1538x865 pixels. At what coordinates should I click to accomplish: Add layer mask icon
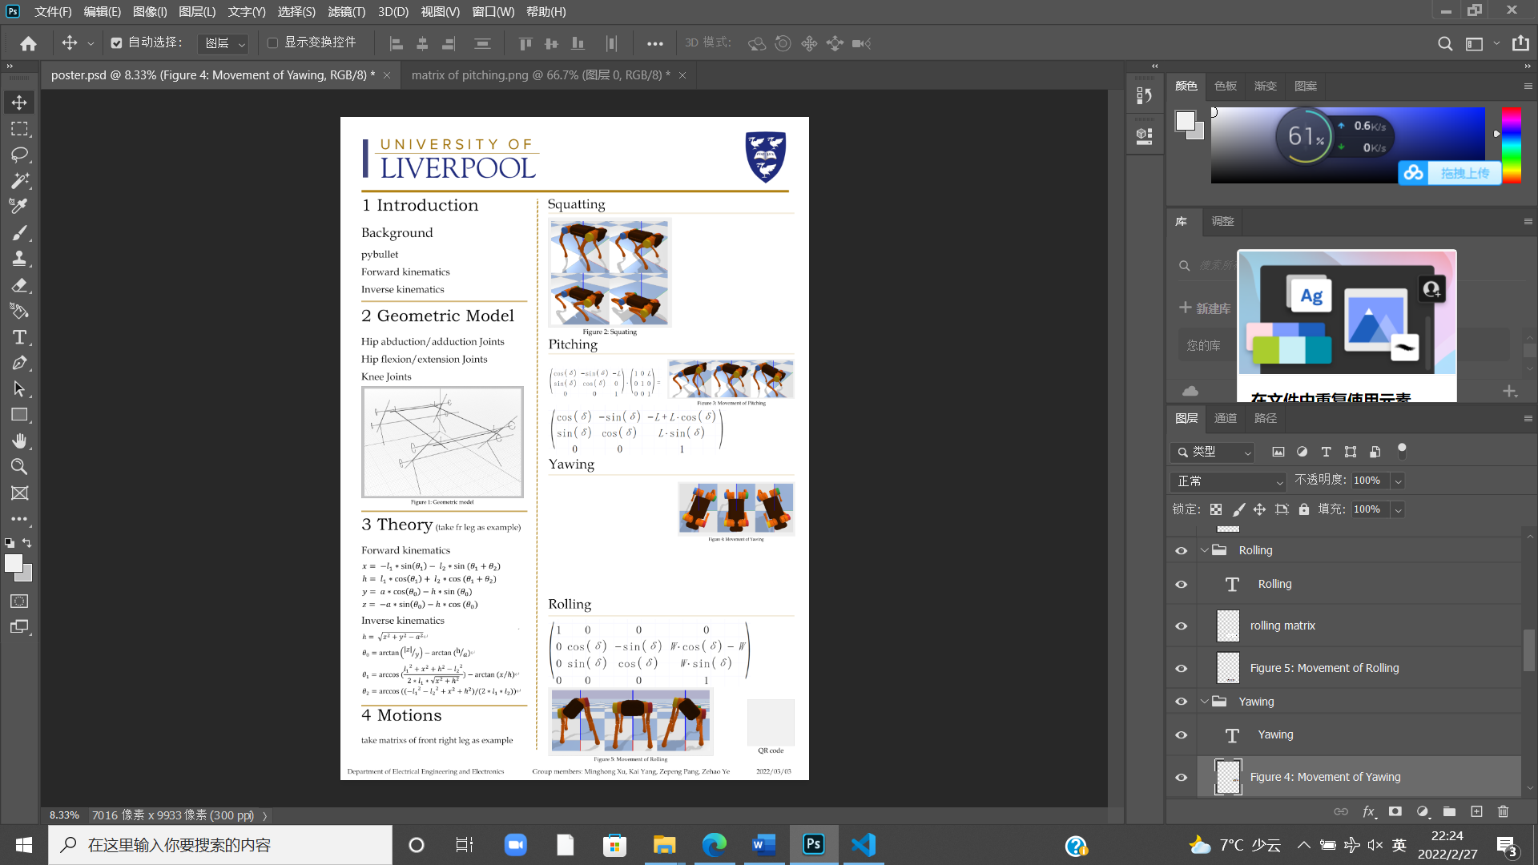pos(1395,811)
